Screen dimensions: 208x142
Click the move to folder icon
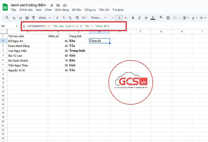coord(58,5)
